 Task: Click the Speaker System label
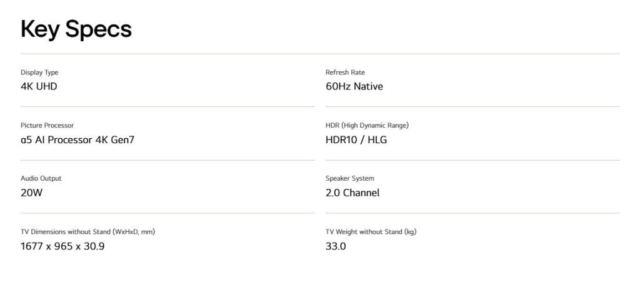350,179
